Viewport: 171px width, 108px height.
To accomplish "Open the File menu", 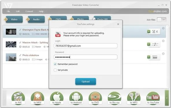I will click(x=8, y=11).
